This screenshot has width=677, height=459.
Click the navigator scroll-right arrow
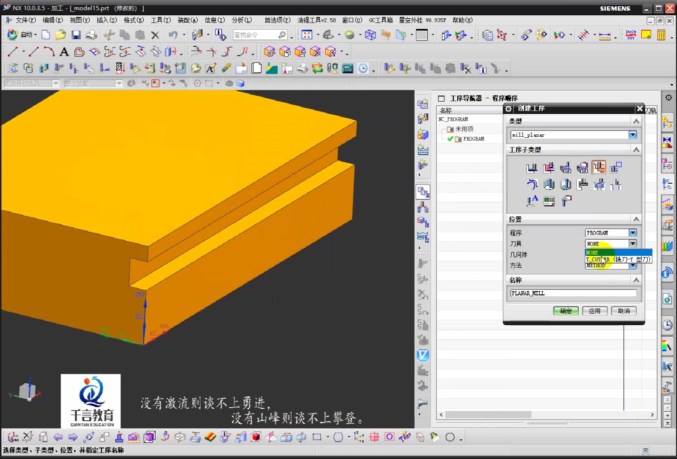point(652,415)
